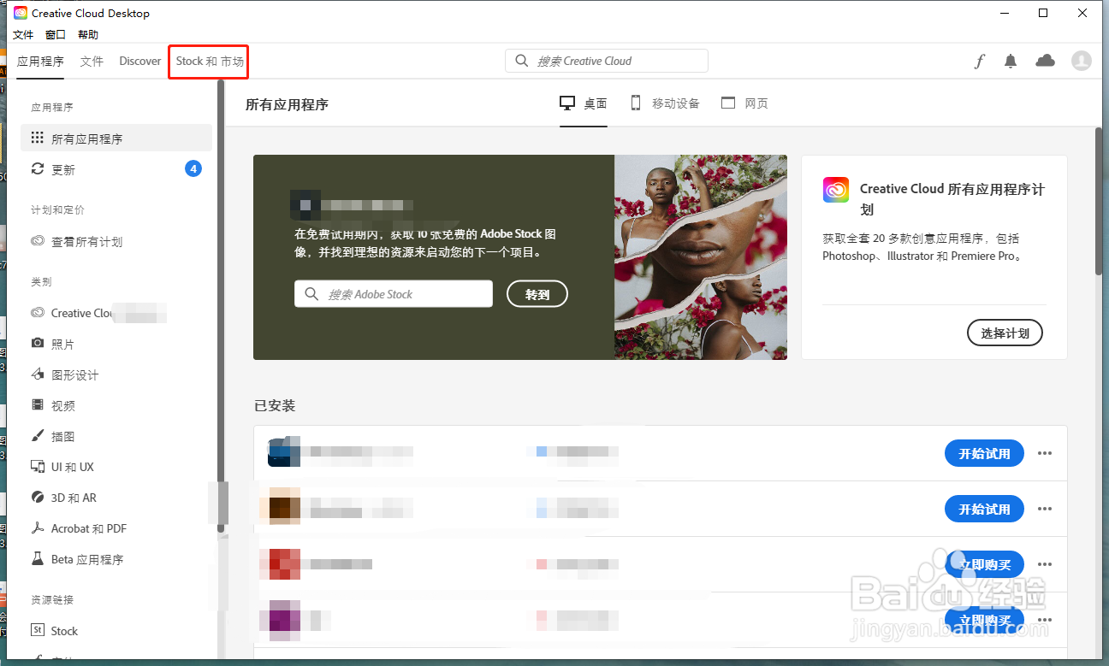Screen dimensions: 1109x666
Task: Switch to the Discover tab
Action: [140, 61]
